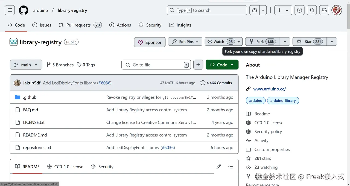The image size is (350, 186).
Task: Open the green Code dropdown
Action: click(x=222, y=65)
